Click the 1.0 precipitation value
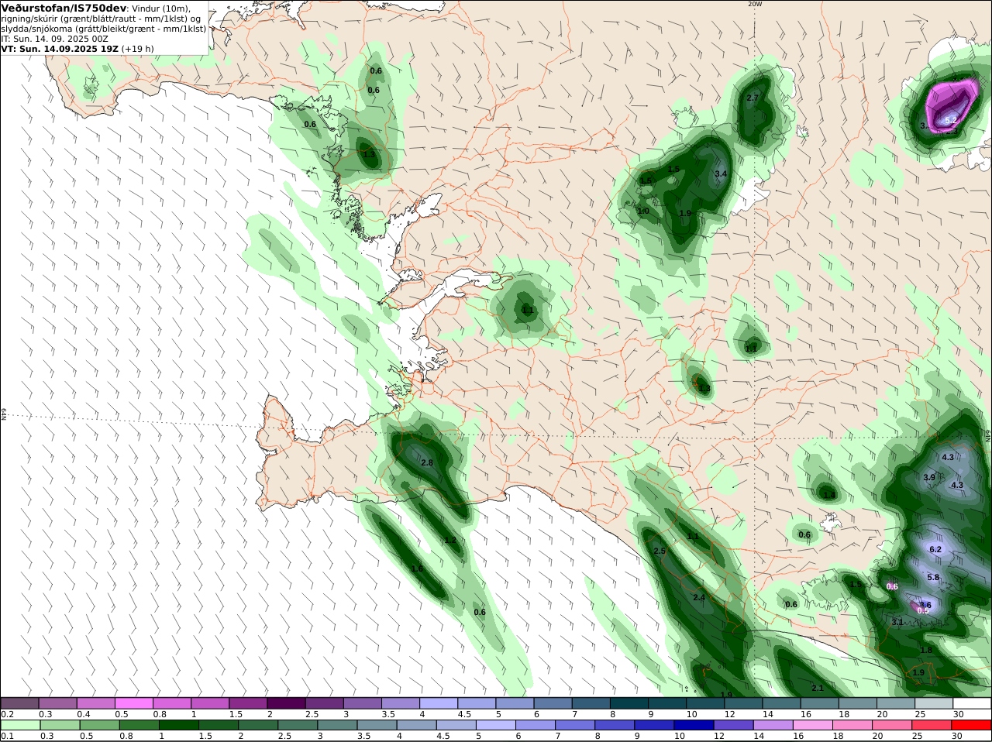 point(643,211)
